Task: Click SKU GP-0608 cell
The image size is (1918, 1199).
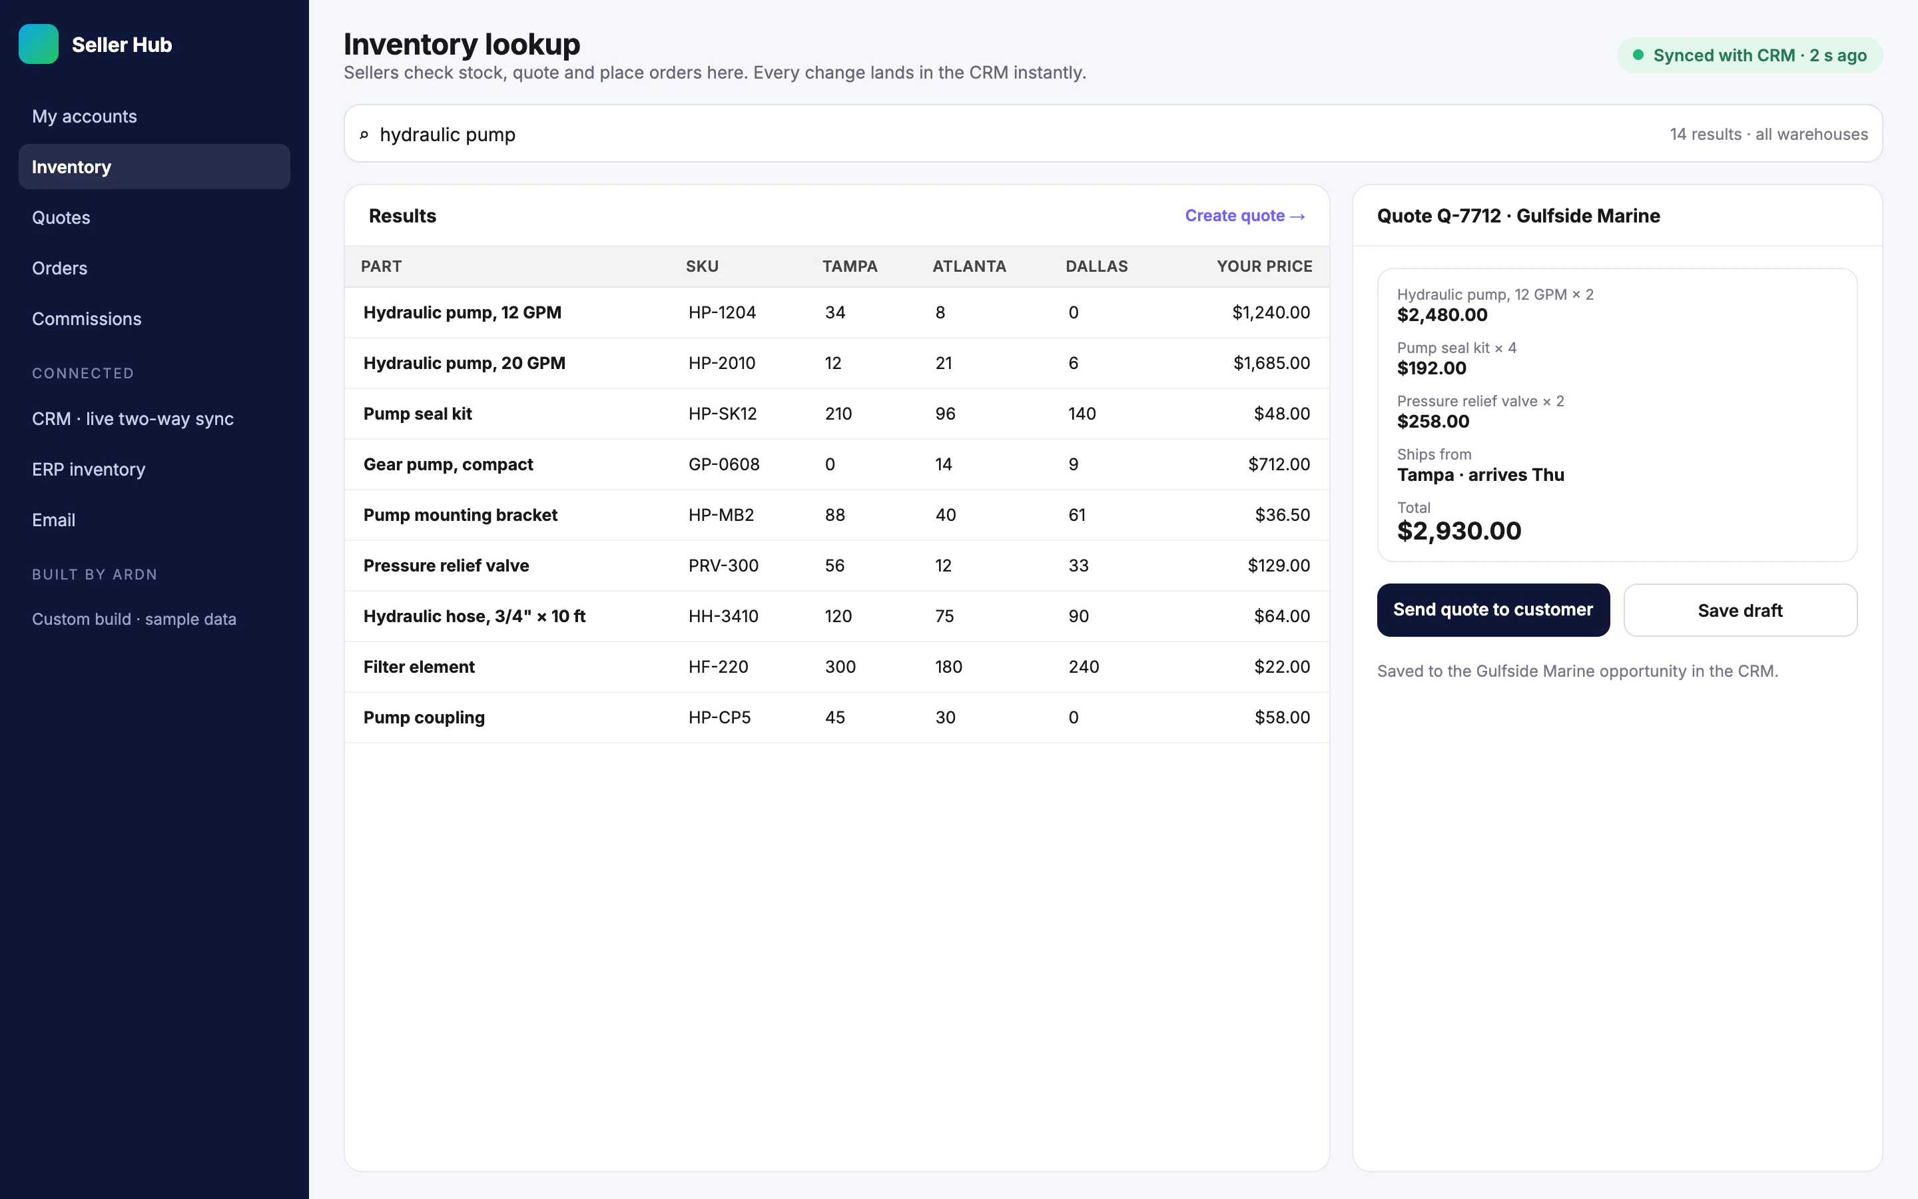Action: click(x=724, y=465)
